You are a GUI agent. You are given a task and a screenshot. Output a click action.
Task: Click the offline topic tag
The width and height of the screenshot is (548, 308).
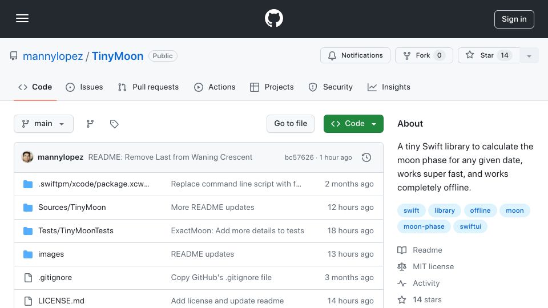tap(480, 210)
